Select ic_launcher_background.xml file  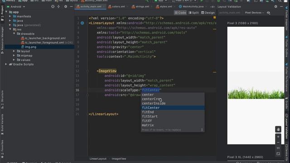pyautogui.click(x=45, y=38)
